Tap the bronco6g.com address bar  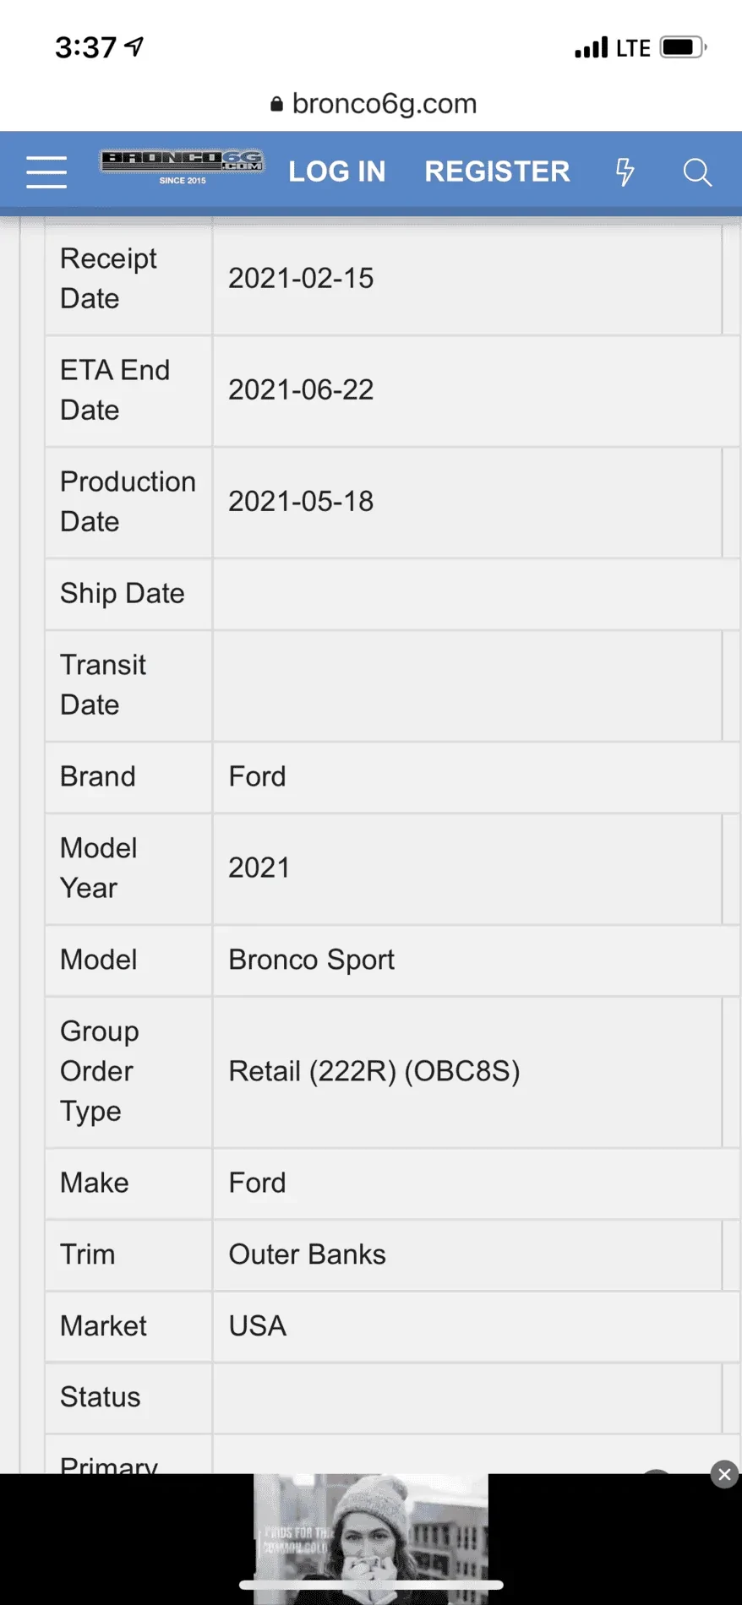385,104
